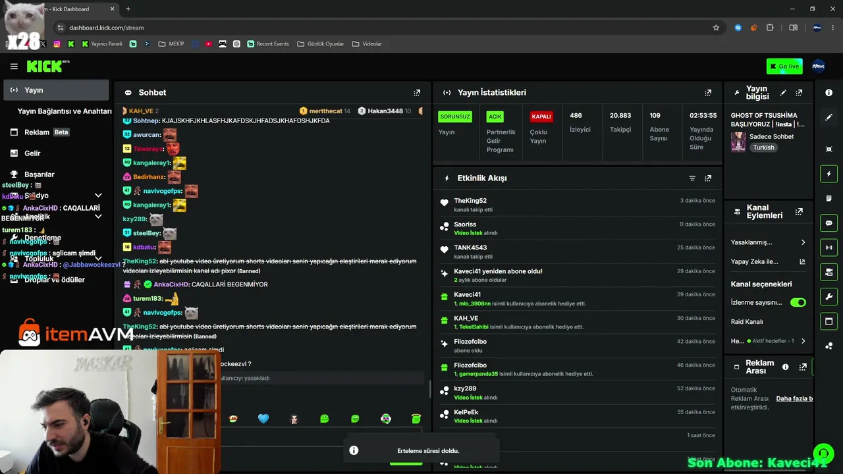Toggle the window layout icon in right toolbar
843x474 pixels.
coord(829,321)
